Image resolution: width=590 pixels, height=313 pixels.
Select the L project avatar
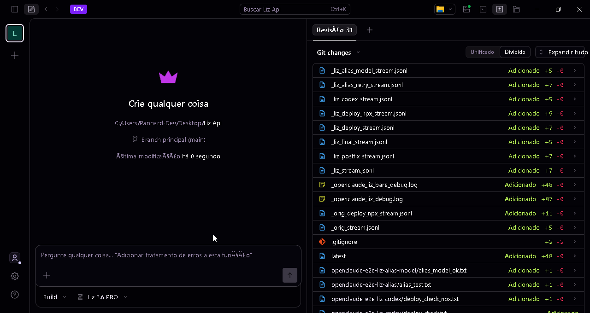[15, 33]
